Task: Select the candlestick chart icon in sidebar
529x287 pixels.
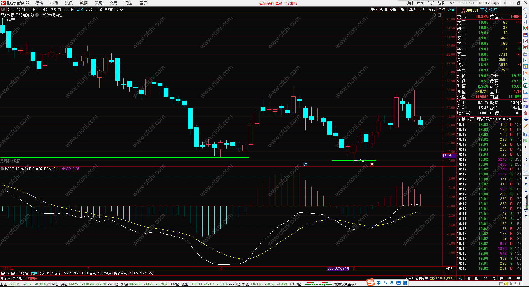Action: click(x=526, y=47)
